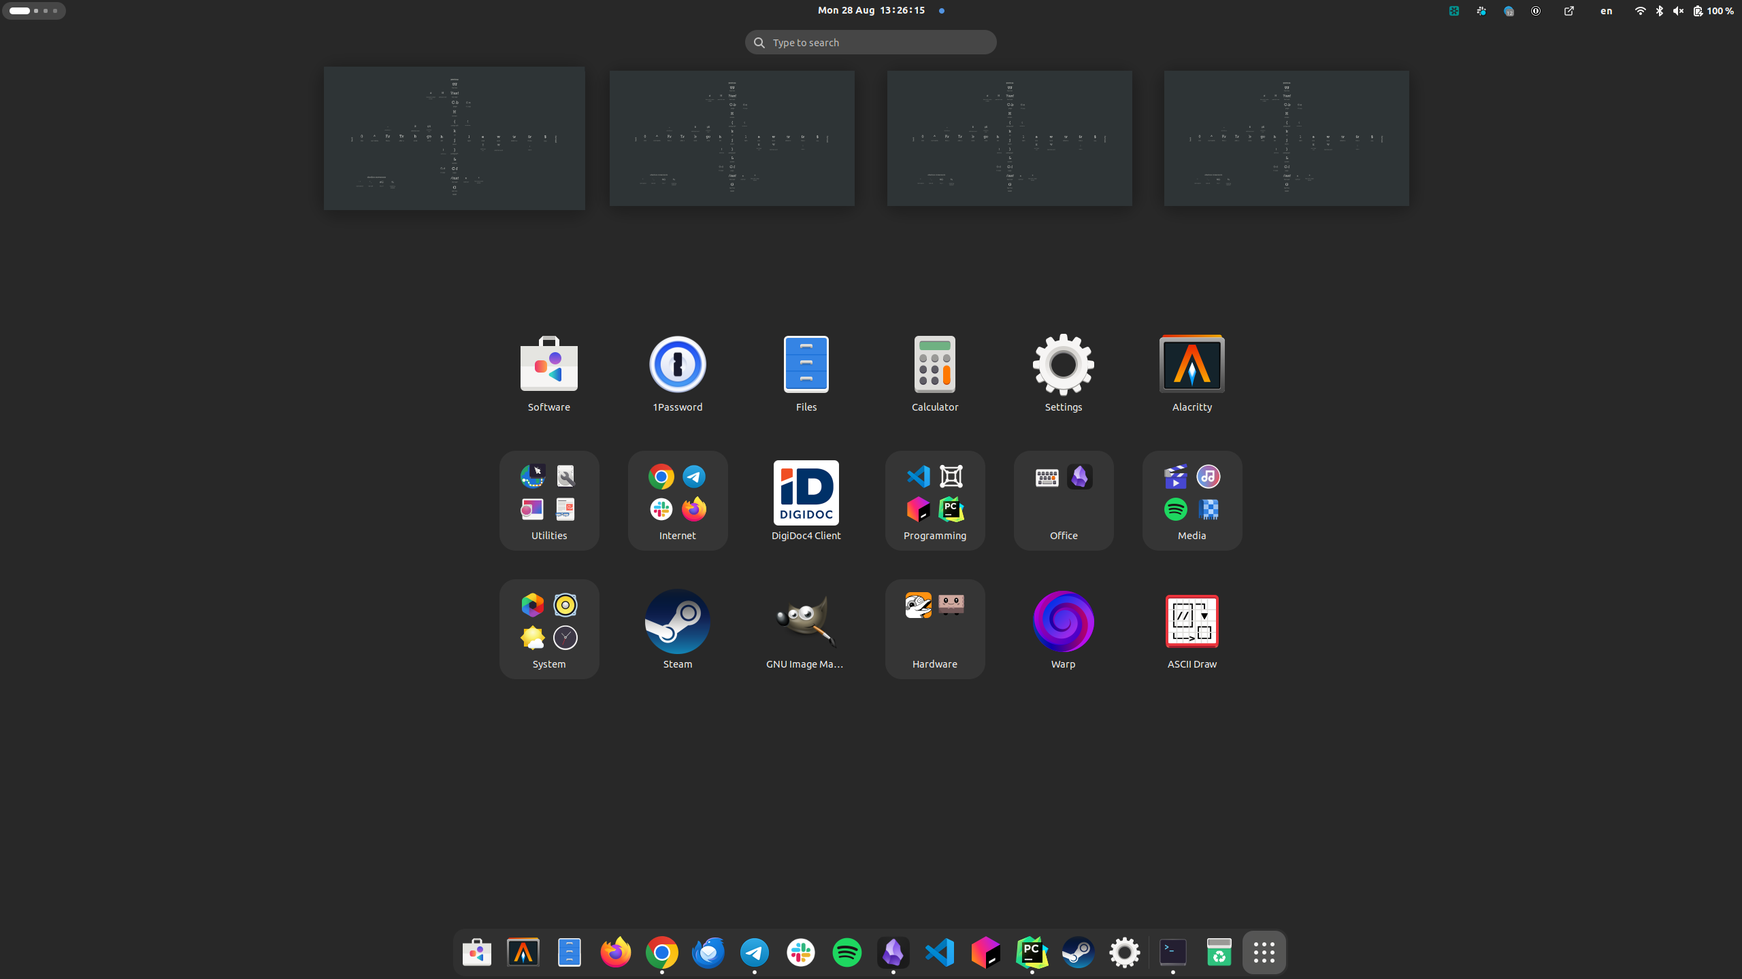1742x979 pixels.
Task: Open Slack from the dock
Action: pos(801,952)
